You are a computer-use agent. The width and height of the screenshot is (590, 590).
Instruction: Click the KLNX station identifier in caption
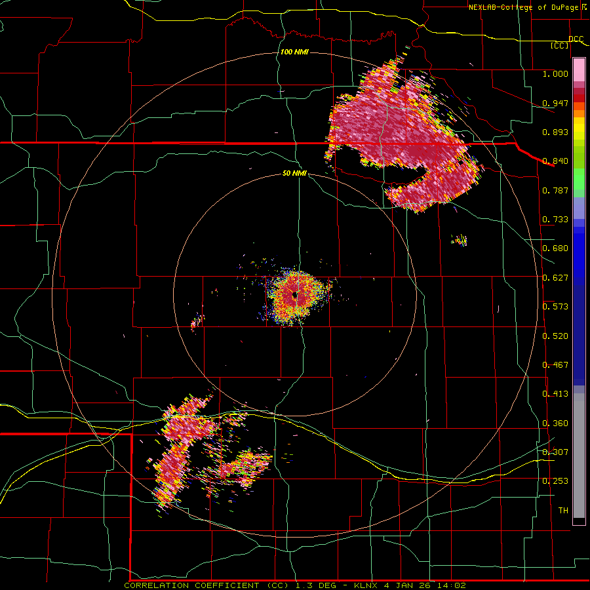point(366,585)
